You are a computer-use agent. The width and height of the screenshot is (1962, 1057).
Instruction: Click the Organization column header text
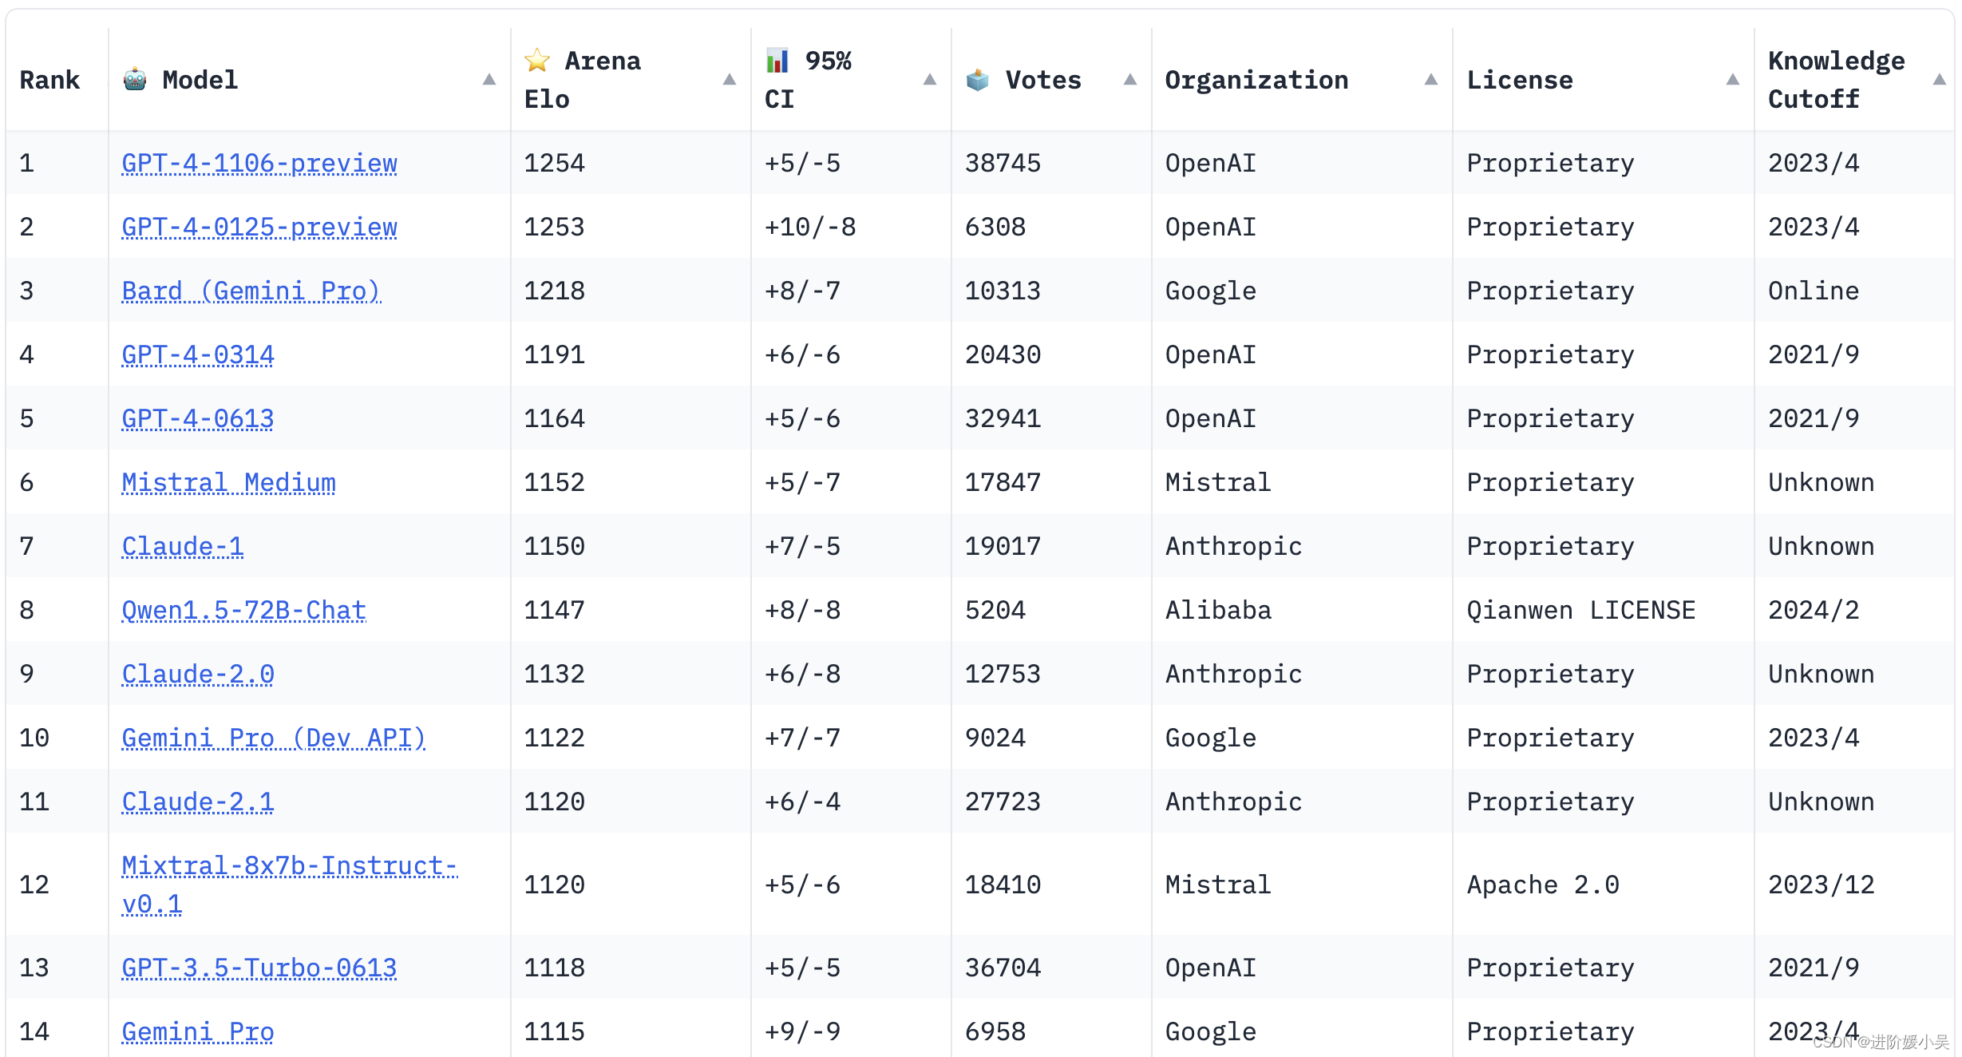(1257, 80)
